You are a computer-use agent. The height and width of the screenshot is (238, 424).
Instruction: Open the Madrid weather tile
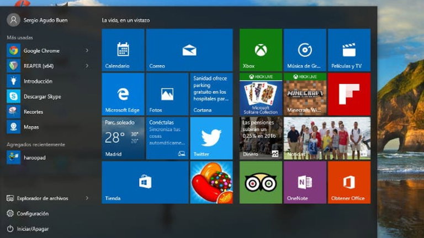point(123,138)
